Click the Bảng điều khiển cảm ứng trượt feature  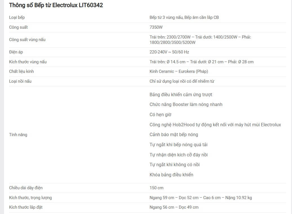click(x=181, y=95)
